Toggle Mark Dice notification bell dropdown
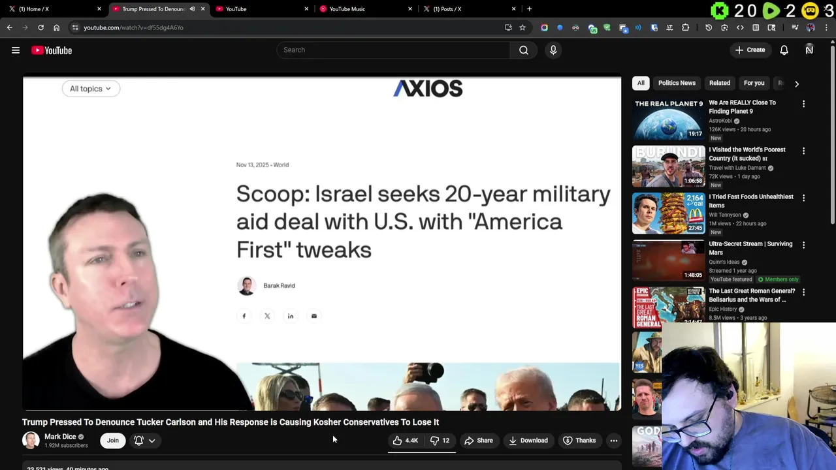836x470 pixels. pyautogui.click(x=145, y=441)
